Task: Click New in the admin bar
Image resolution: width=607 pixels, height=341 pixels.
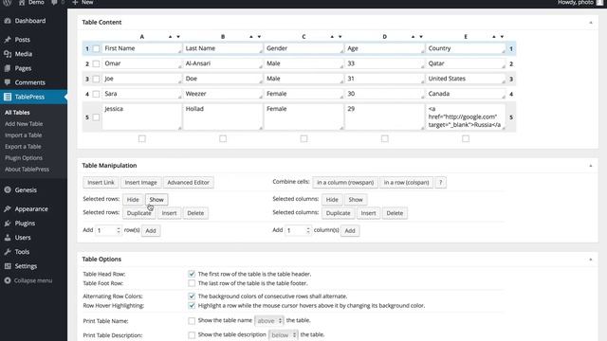Action: pos(83,2)
